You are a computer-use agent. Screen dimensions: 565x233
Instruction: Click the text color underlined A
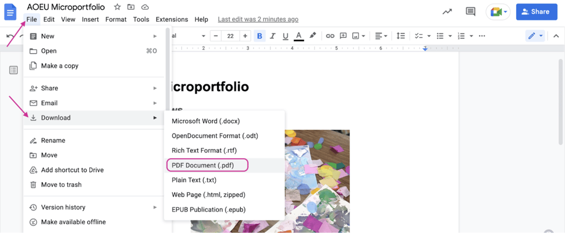coord(299,36)
